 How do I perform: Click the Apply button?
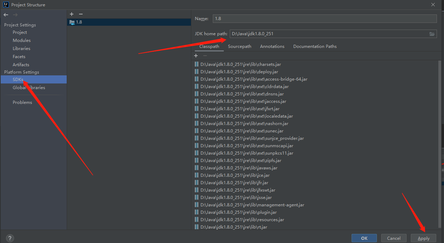click(x=424, y=238)
